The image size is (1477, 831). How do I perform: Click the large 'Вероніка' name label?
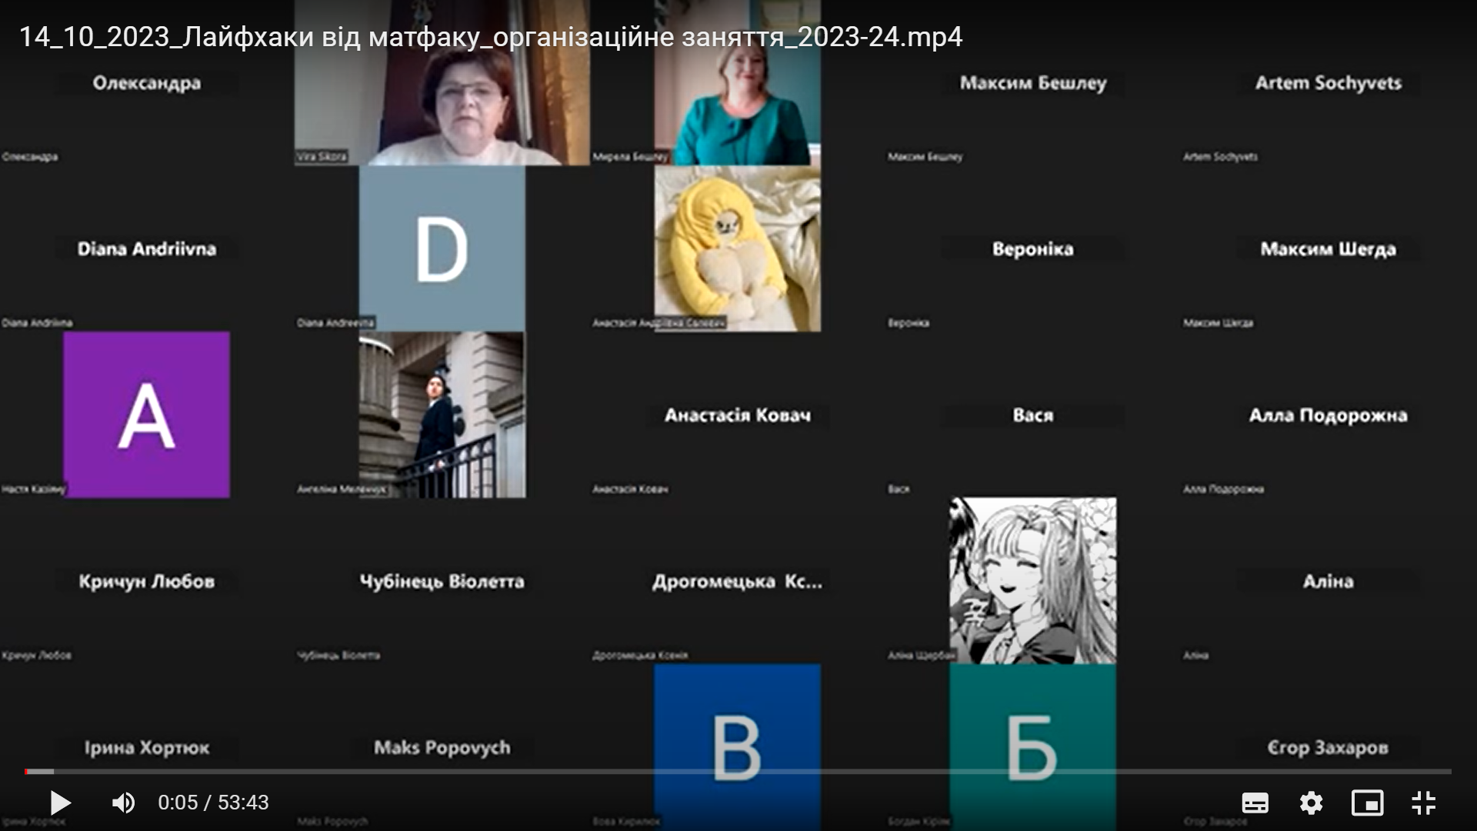click(1033, 249)
